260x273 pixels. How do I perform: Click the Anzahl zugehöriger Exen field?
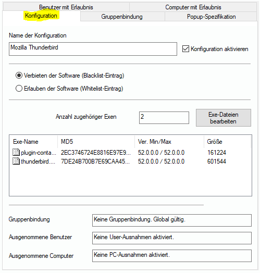point(164,118)
